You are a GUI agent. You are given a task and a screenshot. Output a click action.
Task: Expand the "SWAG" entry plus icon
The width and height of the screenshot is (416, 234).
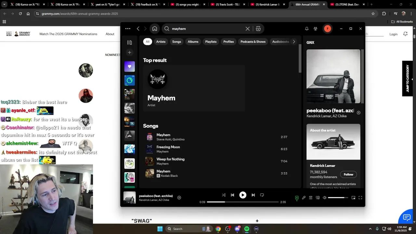coord(257,221)
